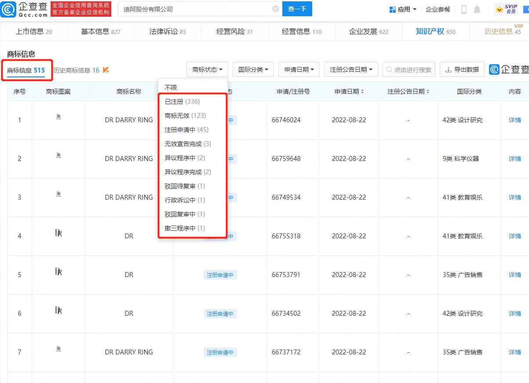Expand the 商标状态 filter dropdown
Screen dimensions: 529x383
click(208, 69)
